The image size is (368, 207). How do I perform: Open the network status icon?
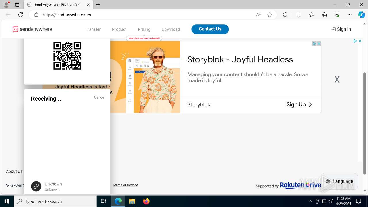(324, 201)
